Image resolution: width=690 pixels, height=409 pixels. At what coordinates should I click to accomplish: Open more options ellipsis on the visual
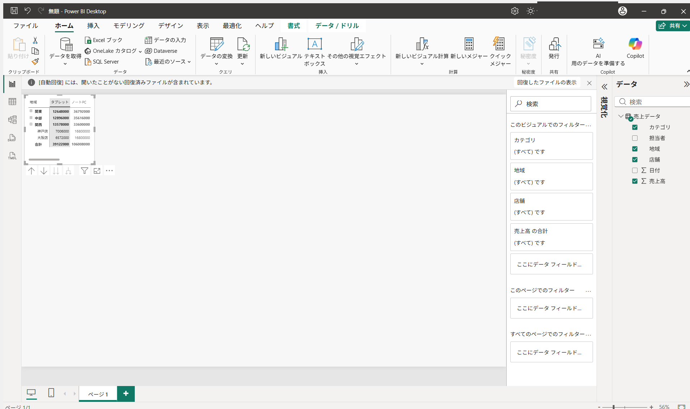tap(109, 171)
